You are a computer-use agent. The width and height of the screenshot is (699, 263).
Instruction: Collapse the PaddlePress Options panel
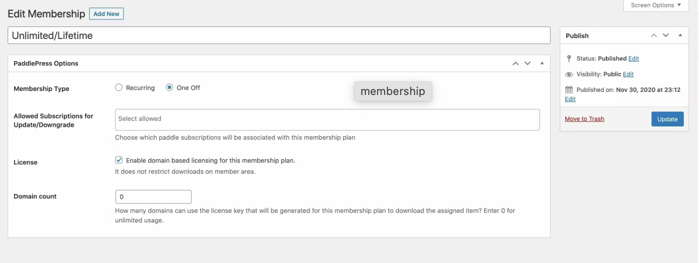[542, 63]
